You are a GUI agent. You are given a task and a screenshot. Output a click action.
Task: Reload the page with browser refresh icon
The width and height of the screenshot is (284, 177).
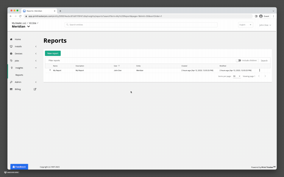click(20, 16)
